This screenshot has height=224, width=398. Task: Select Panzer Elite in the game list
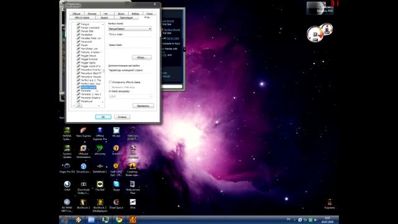(x=87, y=31)
